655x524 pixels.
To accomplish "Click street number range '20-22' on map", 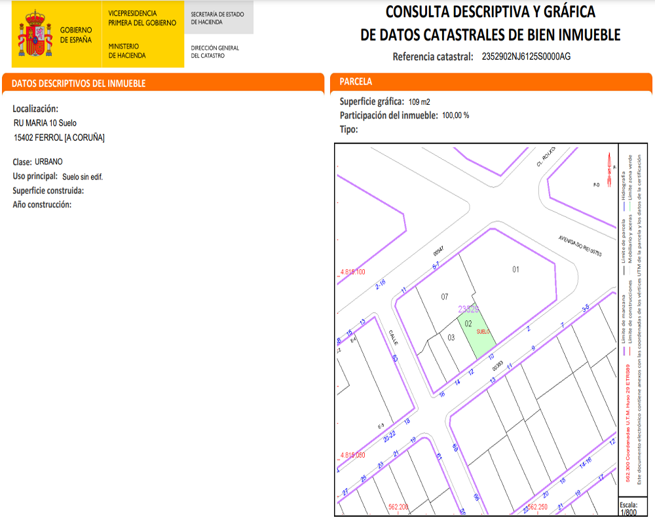I will (x=389, y=437).
